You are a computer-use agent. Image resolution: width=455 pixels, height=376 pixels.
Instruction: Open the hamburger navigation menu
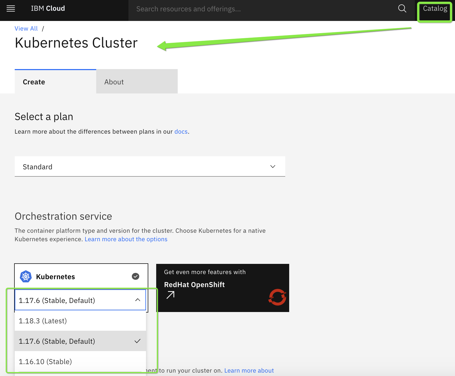(x=11, y=9)
